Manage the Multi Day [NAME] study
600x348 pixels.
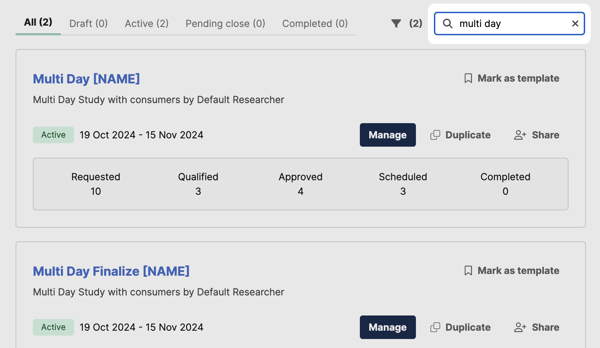point(388,135)
